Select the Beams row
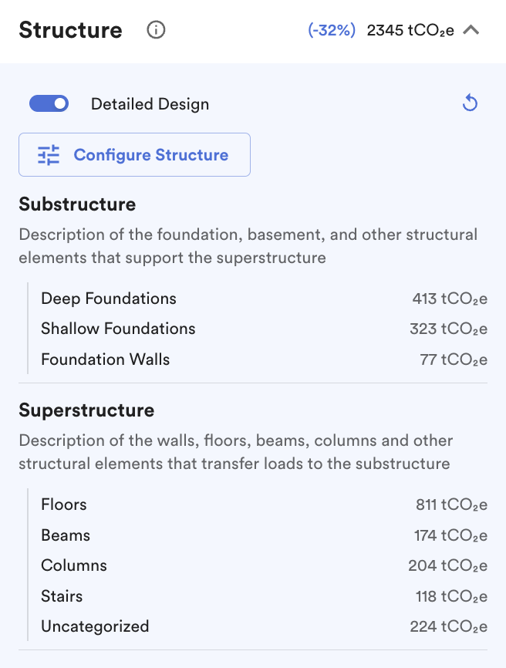The width and height of the screenshot is (506, 668). [66, 535]
